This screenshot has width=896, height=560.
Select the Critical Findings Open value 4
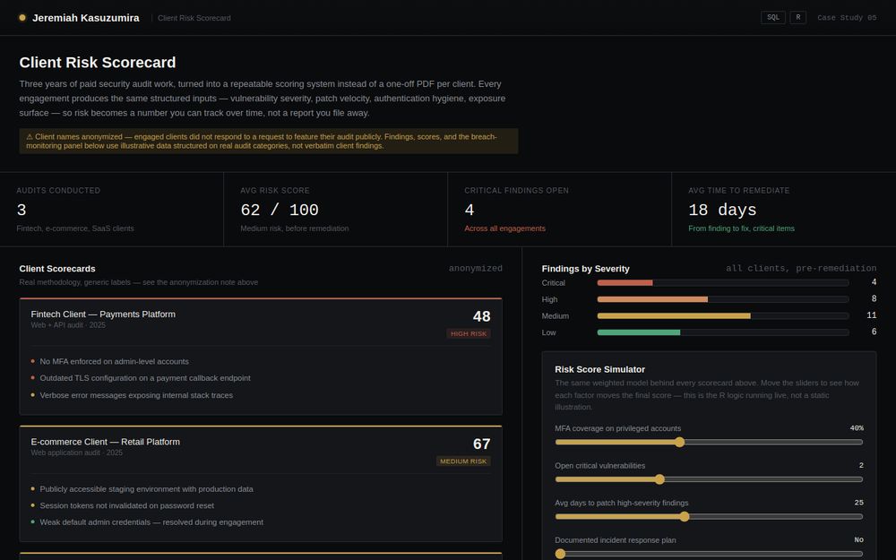tap(470, 211)
